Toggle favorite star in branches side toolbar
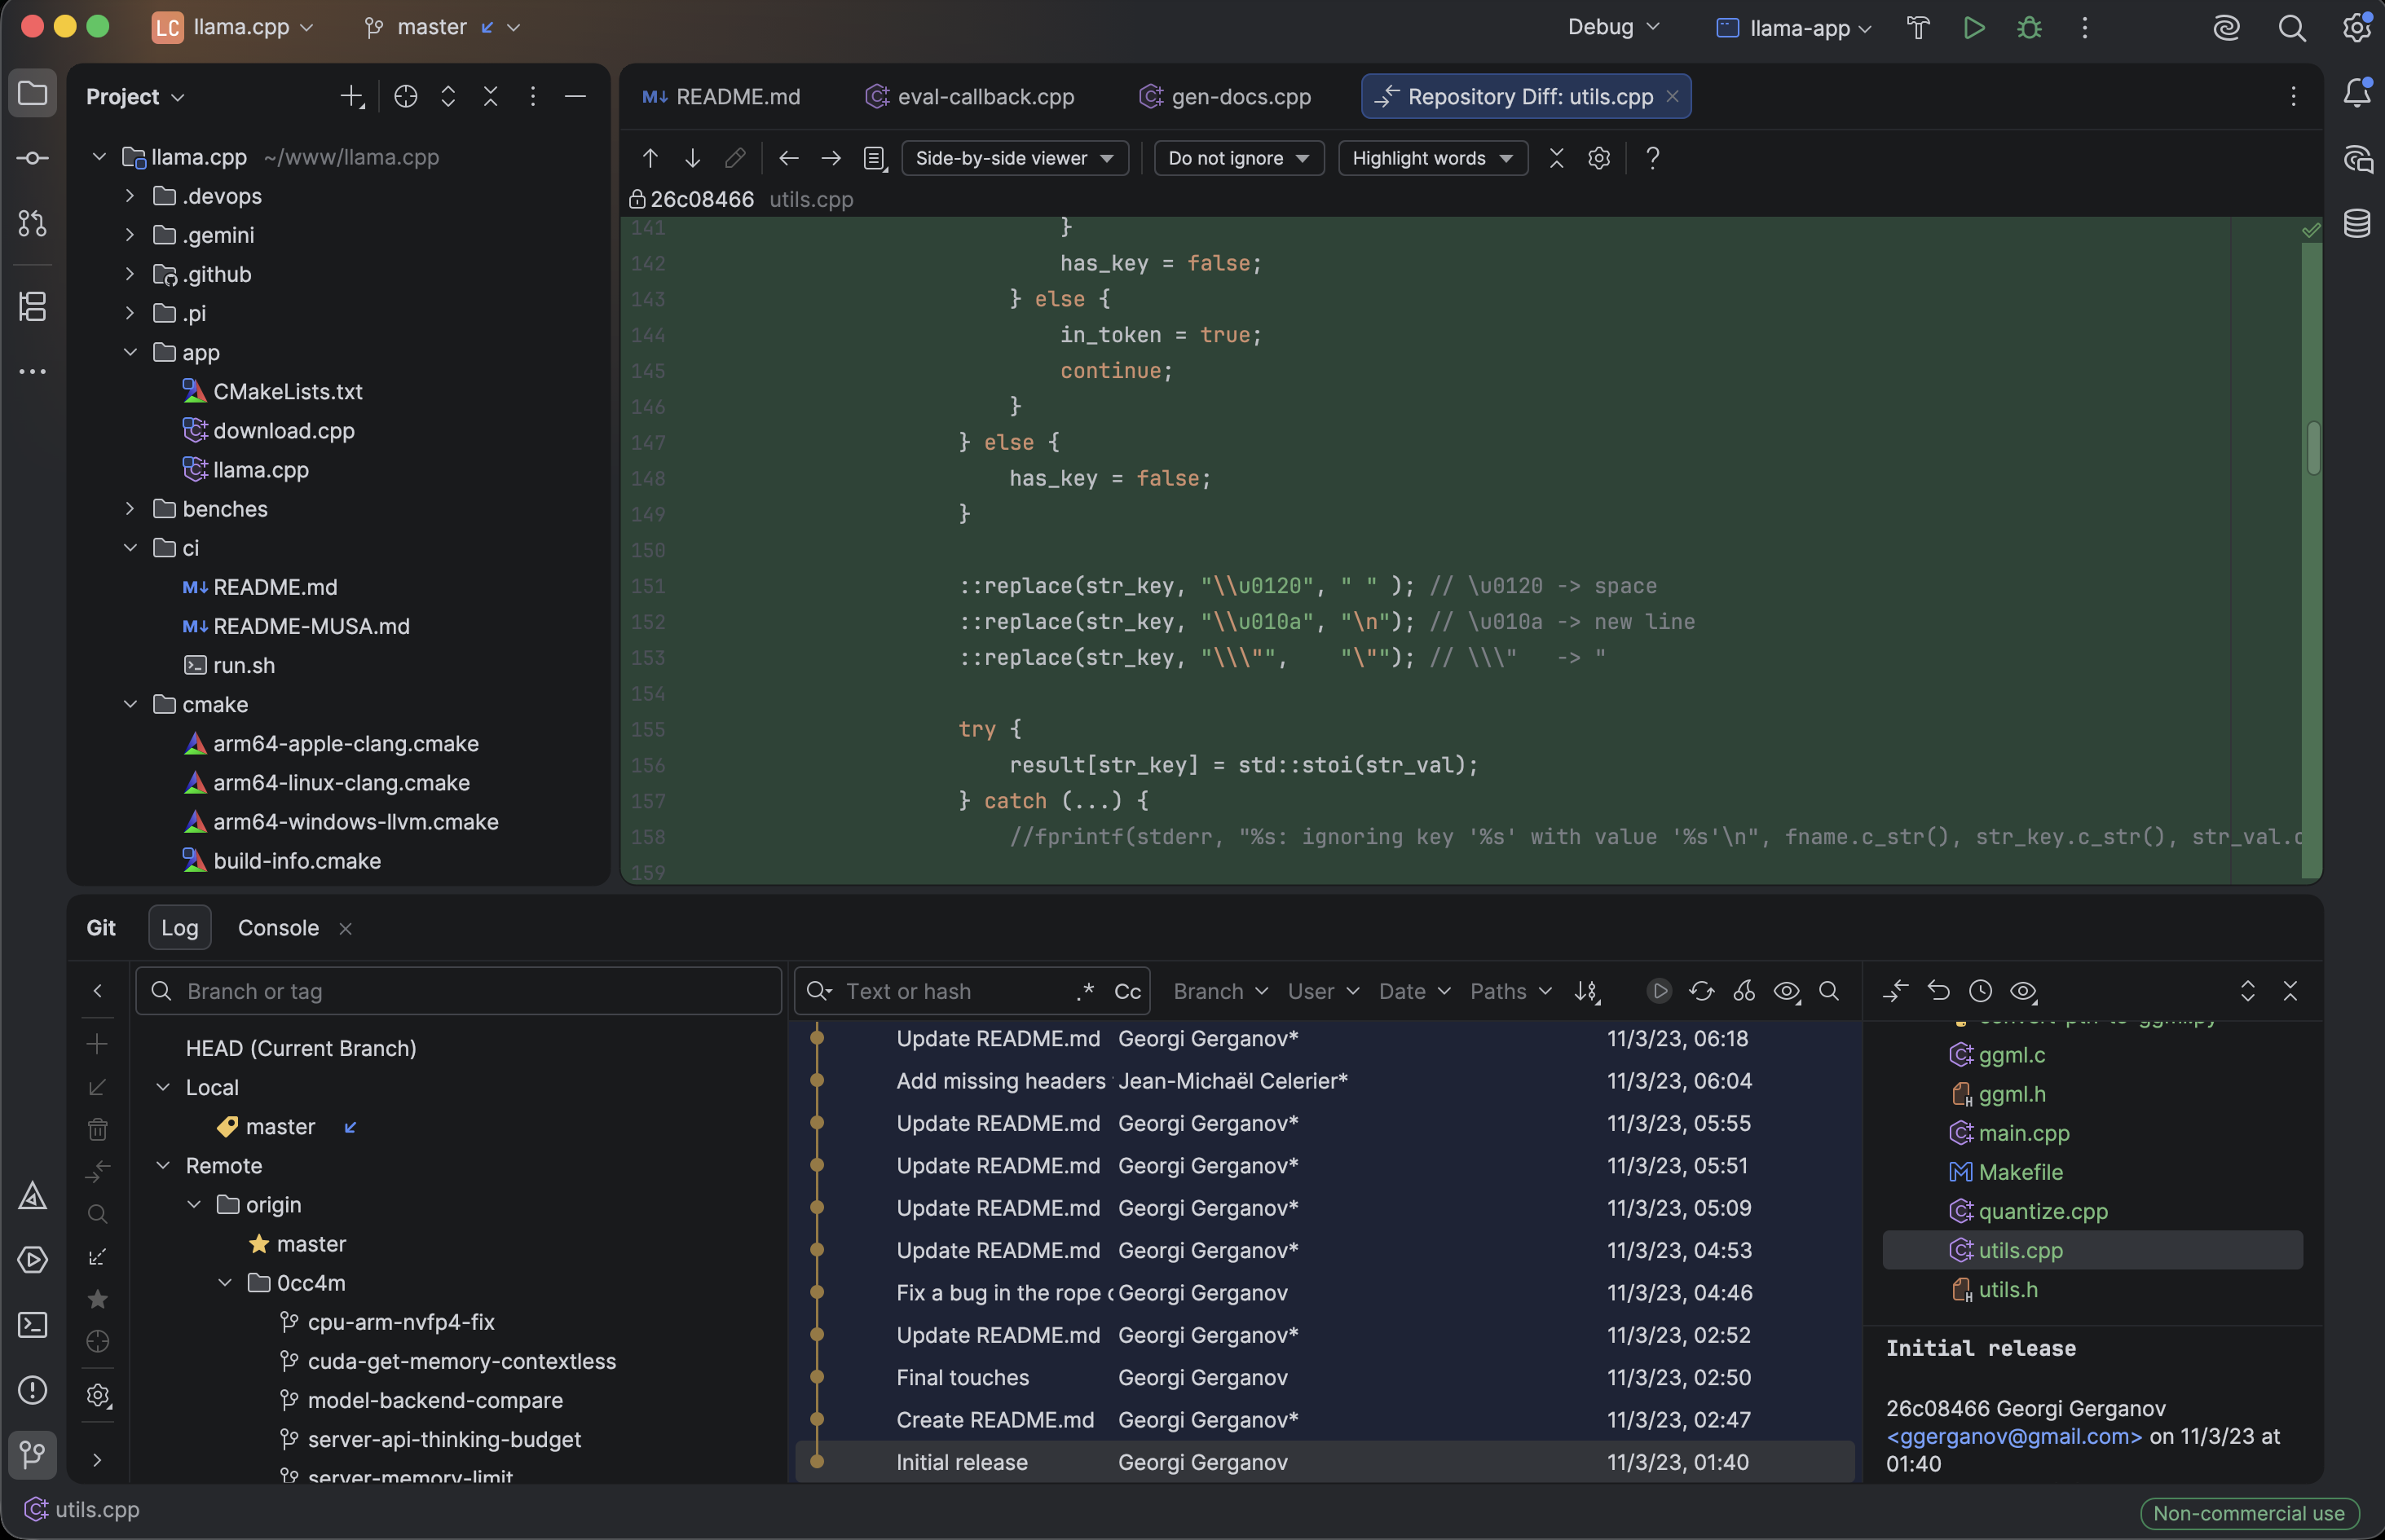This screenshot has height=1540, width=2385. (x=97, y=1299)
